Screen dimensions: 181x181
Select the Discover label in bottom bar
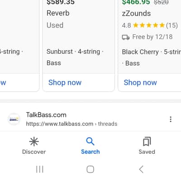click(34, 152)
